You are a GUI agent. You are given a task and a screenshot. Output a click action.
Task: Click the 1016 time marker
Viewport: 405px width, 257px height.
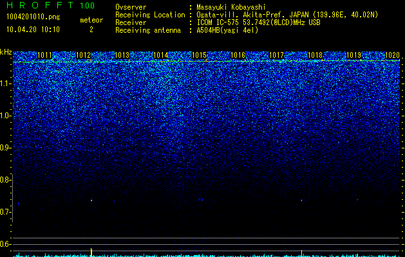point(238,55)
